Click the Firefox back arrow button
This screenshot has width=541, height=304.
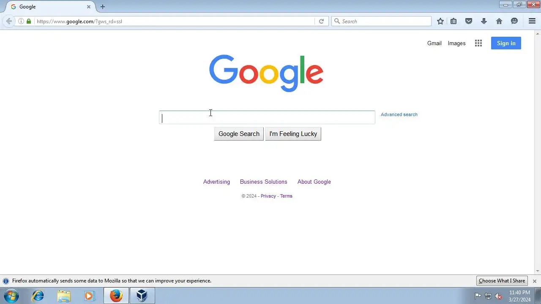click(x=9, y=21)
